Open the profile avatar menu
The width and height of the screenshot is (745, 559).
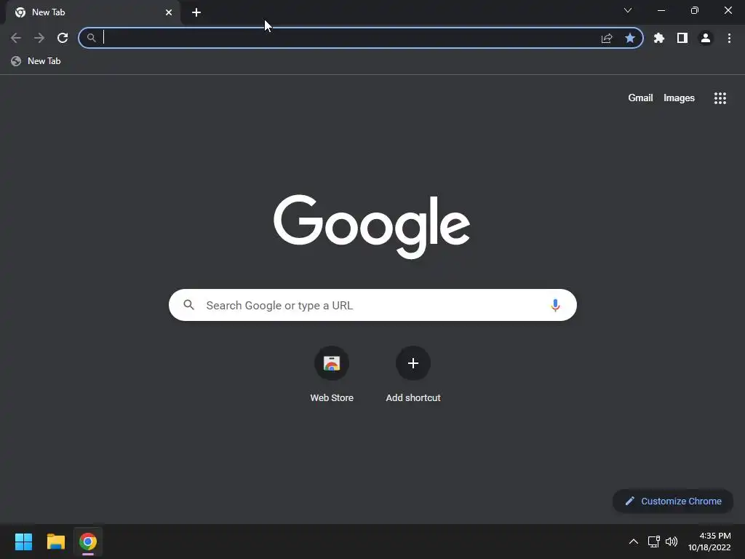point(706,38)
